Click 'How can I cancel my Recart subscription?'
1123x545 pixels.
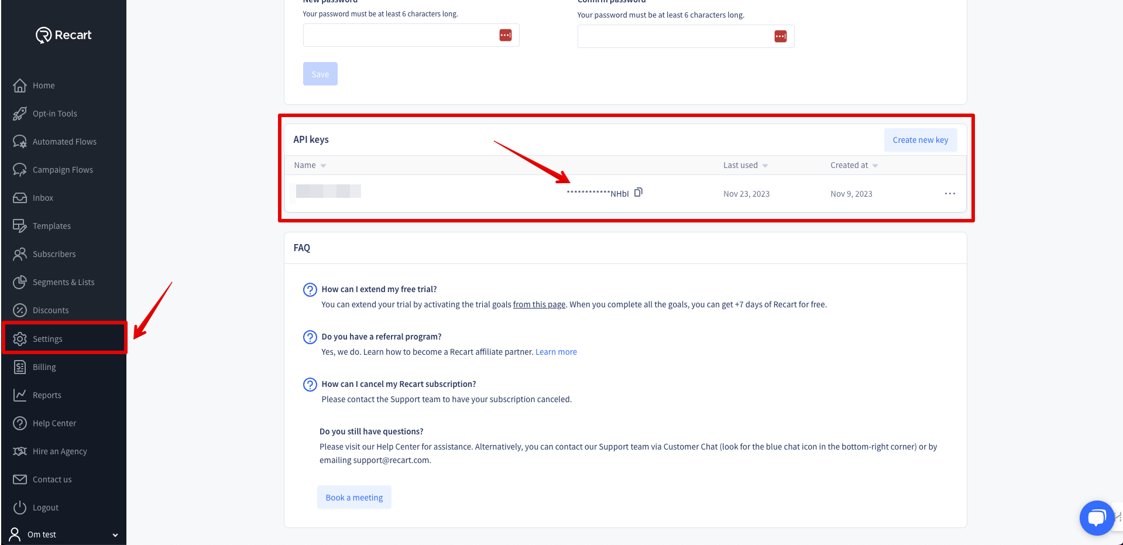tap(399, 384)
